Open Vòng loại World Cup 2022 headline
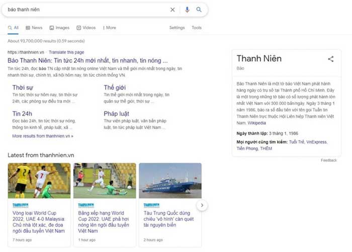The width and height of the screenshot is (352, 252). (x=39, y=222)
